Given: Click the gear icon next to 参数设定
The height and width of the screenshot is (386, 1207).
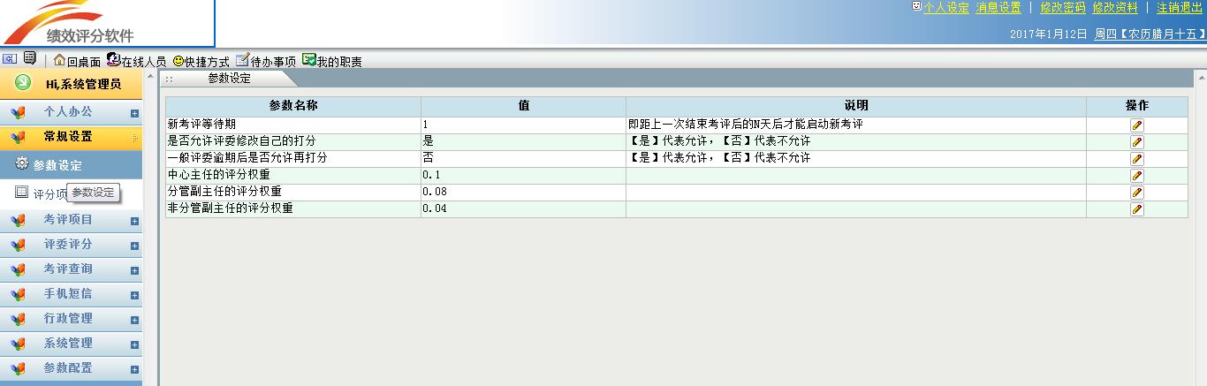Looking at the screenshot, I should (x=22, y=164).
